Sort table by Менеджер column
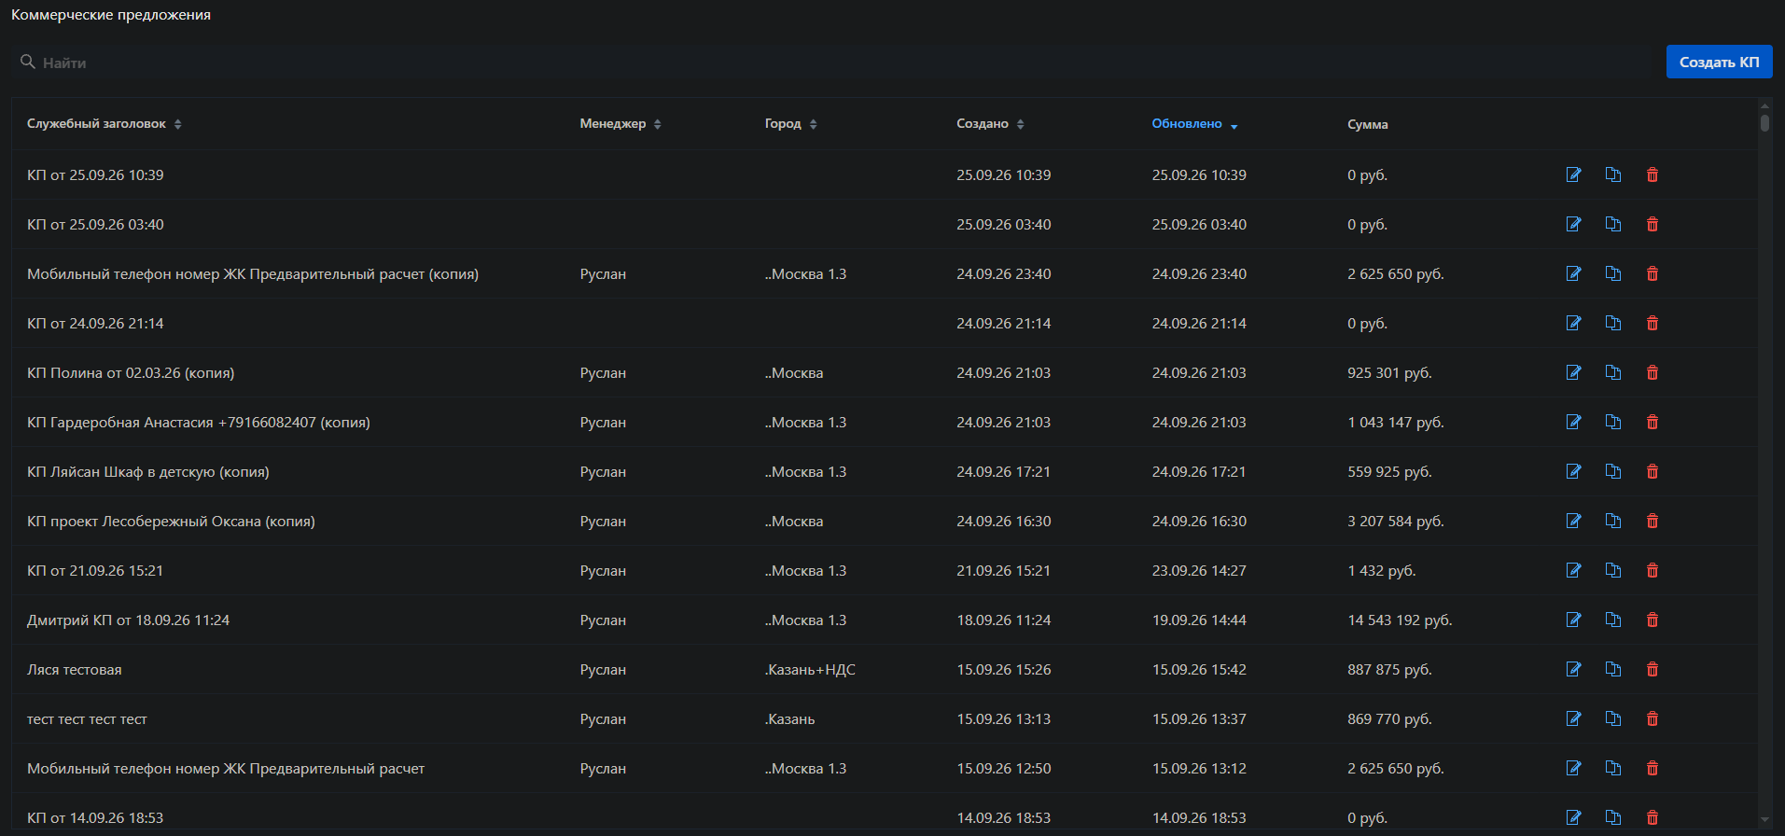 (621, 124)
